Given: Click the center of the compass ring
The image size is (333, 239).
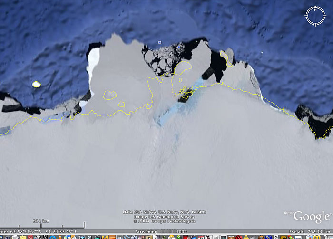Looking at the screenshot, I should (x=314, y=17).
